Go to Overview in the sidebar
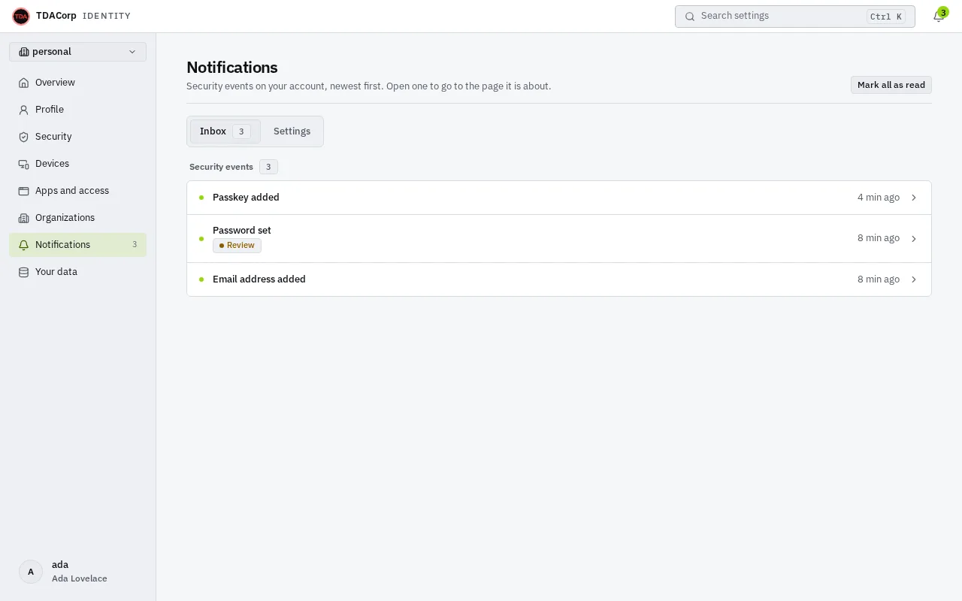Image resolution: width=962 pixels, height=601 pixels. coord(77,83)
